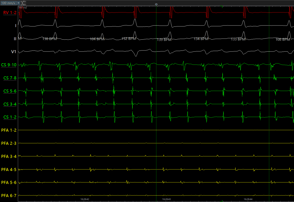Image resolution: width=294 pixels, height=202 pixels.
Task: Select the RV 1-2 channel label
Action: click(10, 12)
